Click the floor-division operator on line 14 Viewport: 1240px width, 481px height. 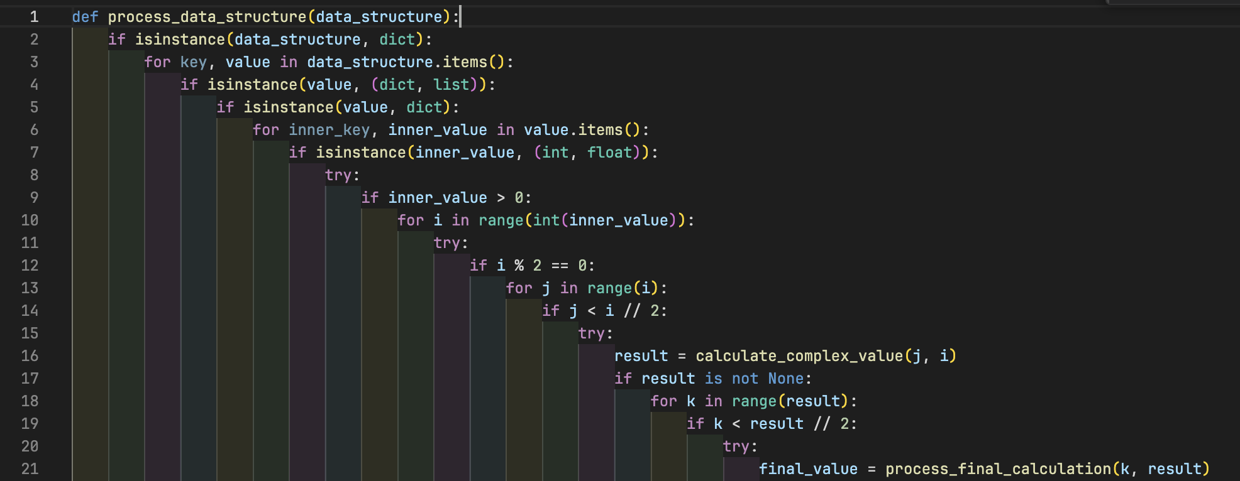pyautogui.click(x=632, y=311)
